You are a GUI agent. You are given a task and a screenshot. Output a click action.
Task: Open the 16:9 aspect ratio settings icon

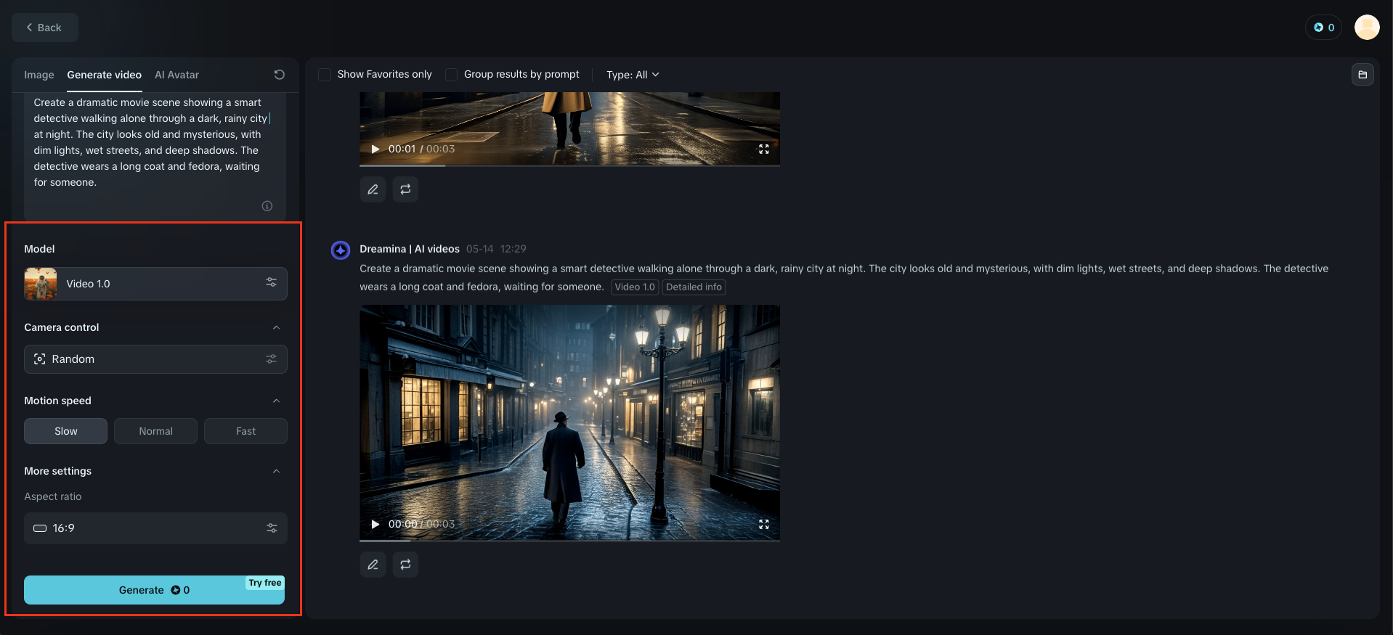coord(272,528)
